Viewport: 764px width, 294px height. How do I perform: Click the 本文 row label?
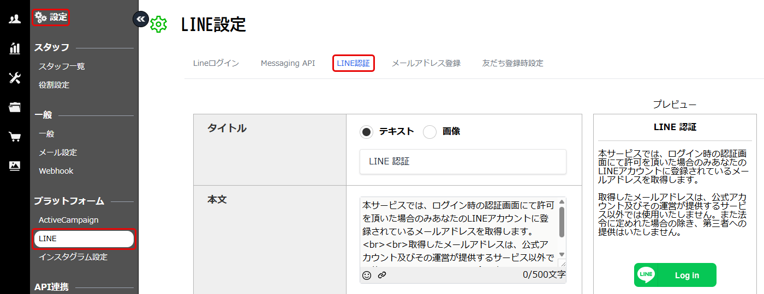[x=217, y=200]
